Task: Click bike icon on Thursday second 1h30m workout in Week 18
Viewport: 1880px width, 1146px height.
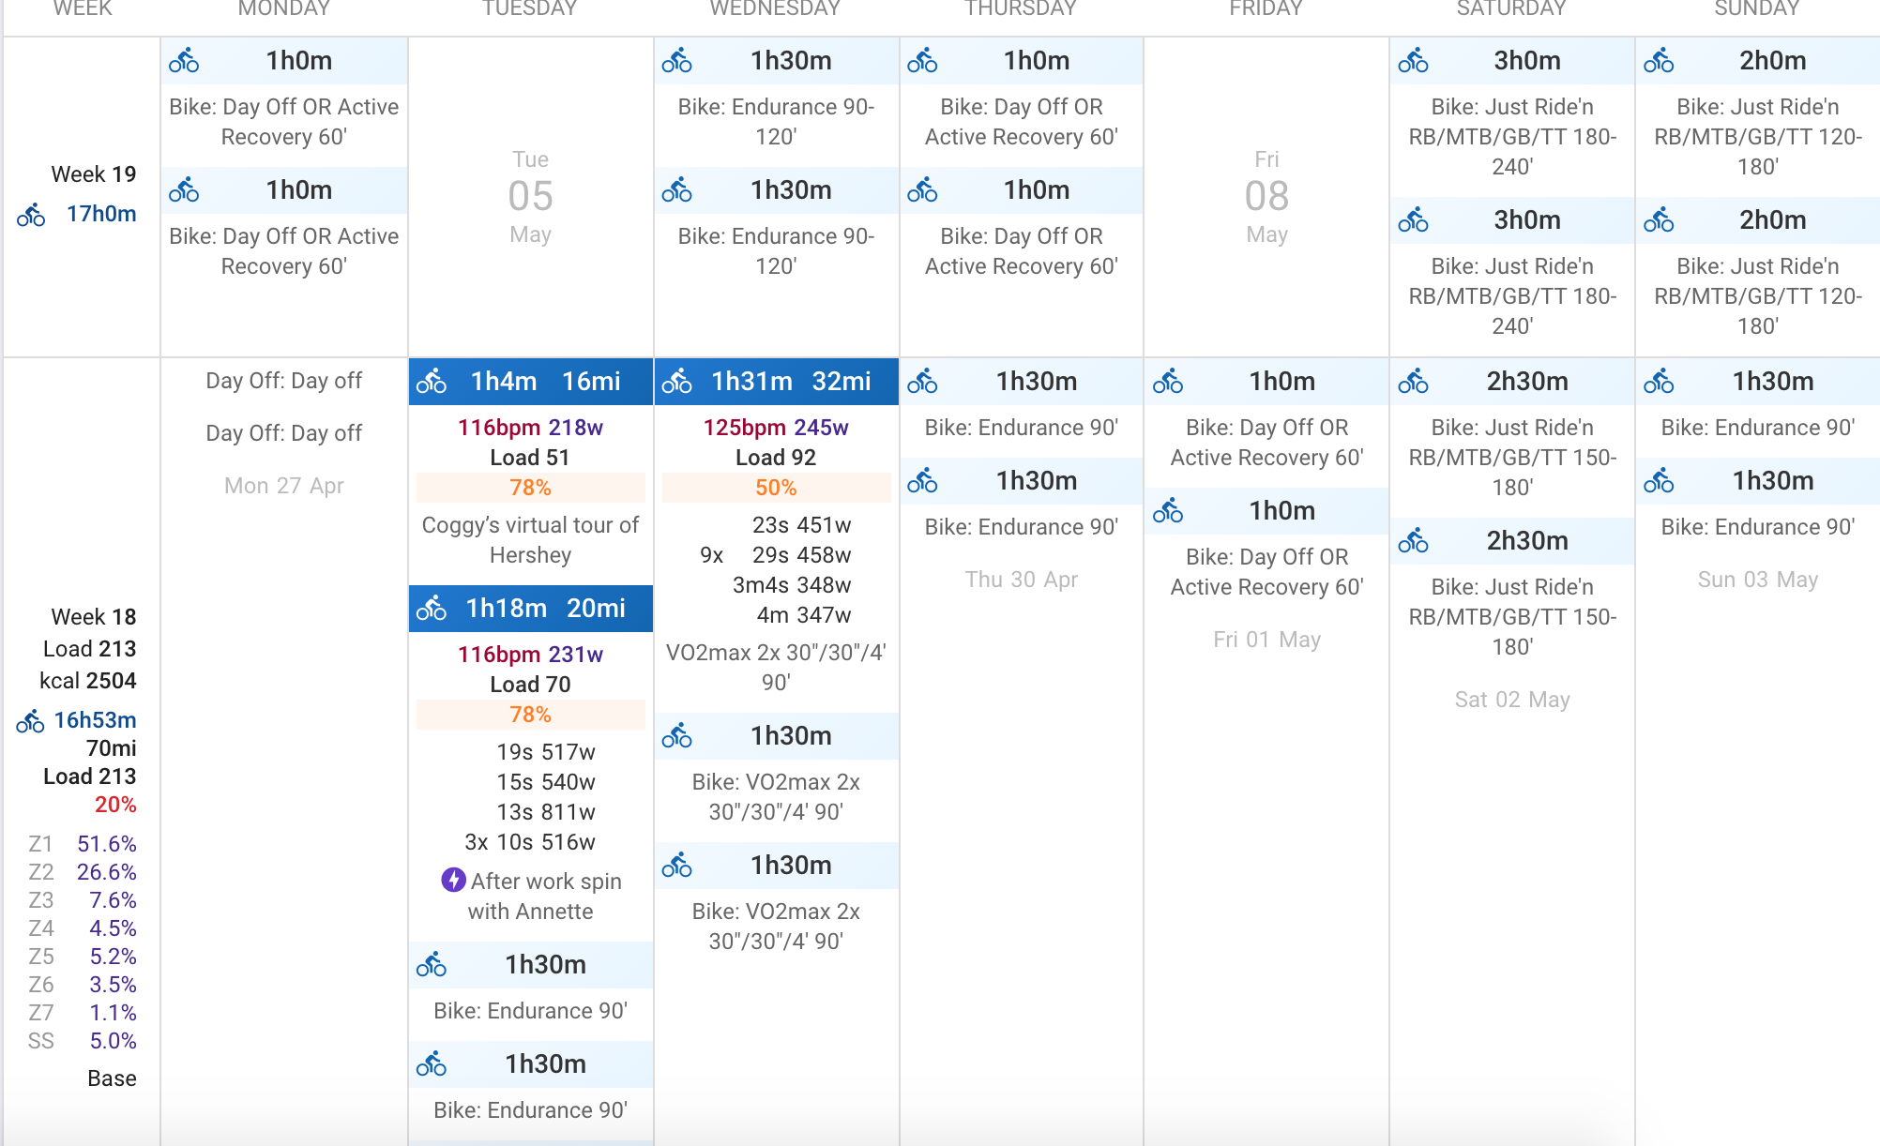Action: click(923, 481)
